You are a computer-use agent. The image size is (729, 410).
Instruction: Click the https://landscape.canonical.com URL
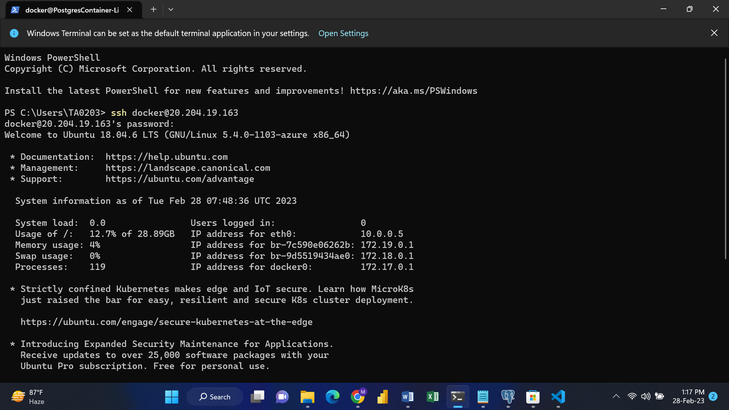click(188, 168)
